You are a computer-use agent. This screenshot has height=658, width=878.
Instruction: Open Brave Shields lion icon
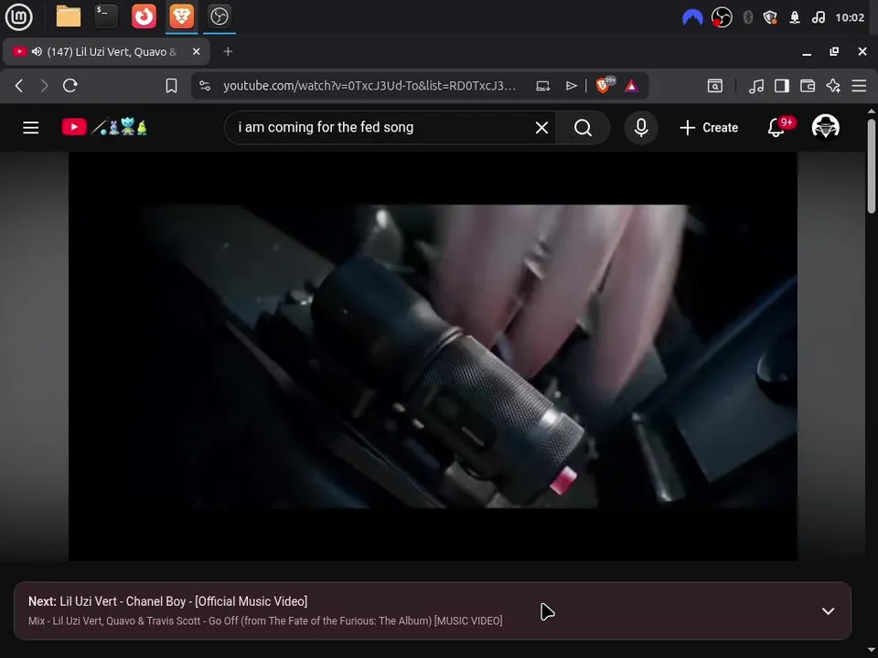click(605, 85)
